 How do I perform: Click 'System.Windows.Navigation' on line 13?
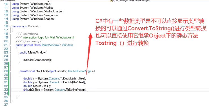click(39, 15)
